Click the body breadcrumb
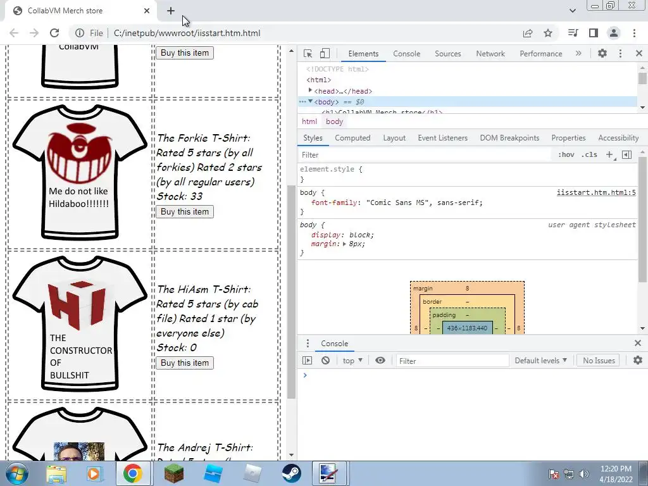 [x=334, y=121]
